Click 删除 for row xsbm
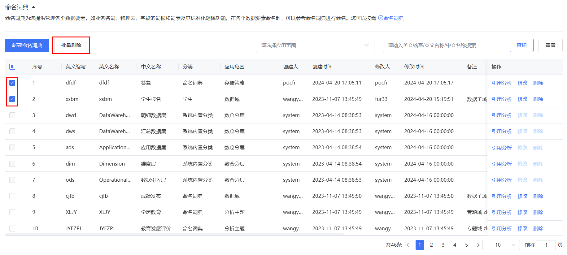This screenshot has height=255, width=567. point(538,99)
